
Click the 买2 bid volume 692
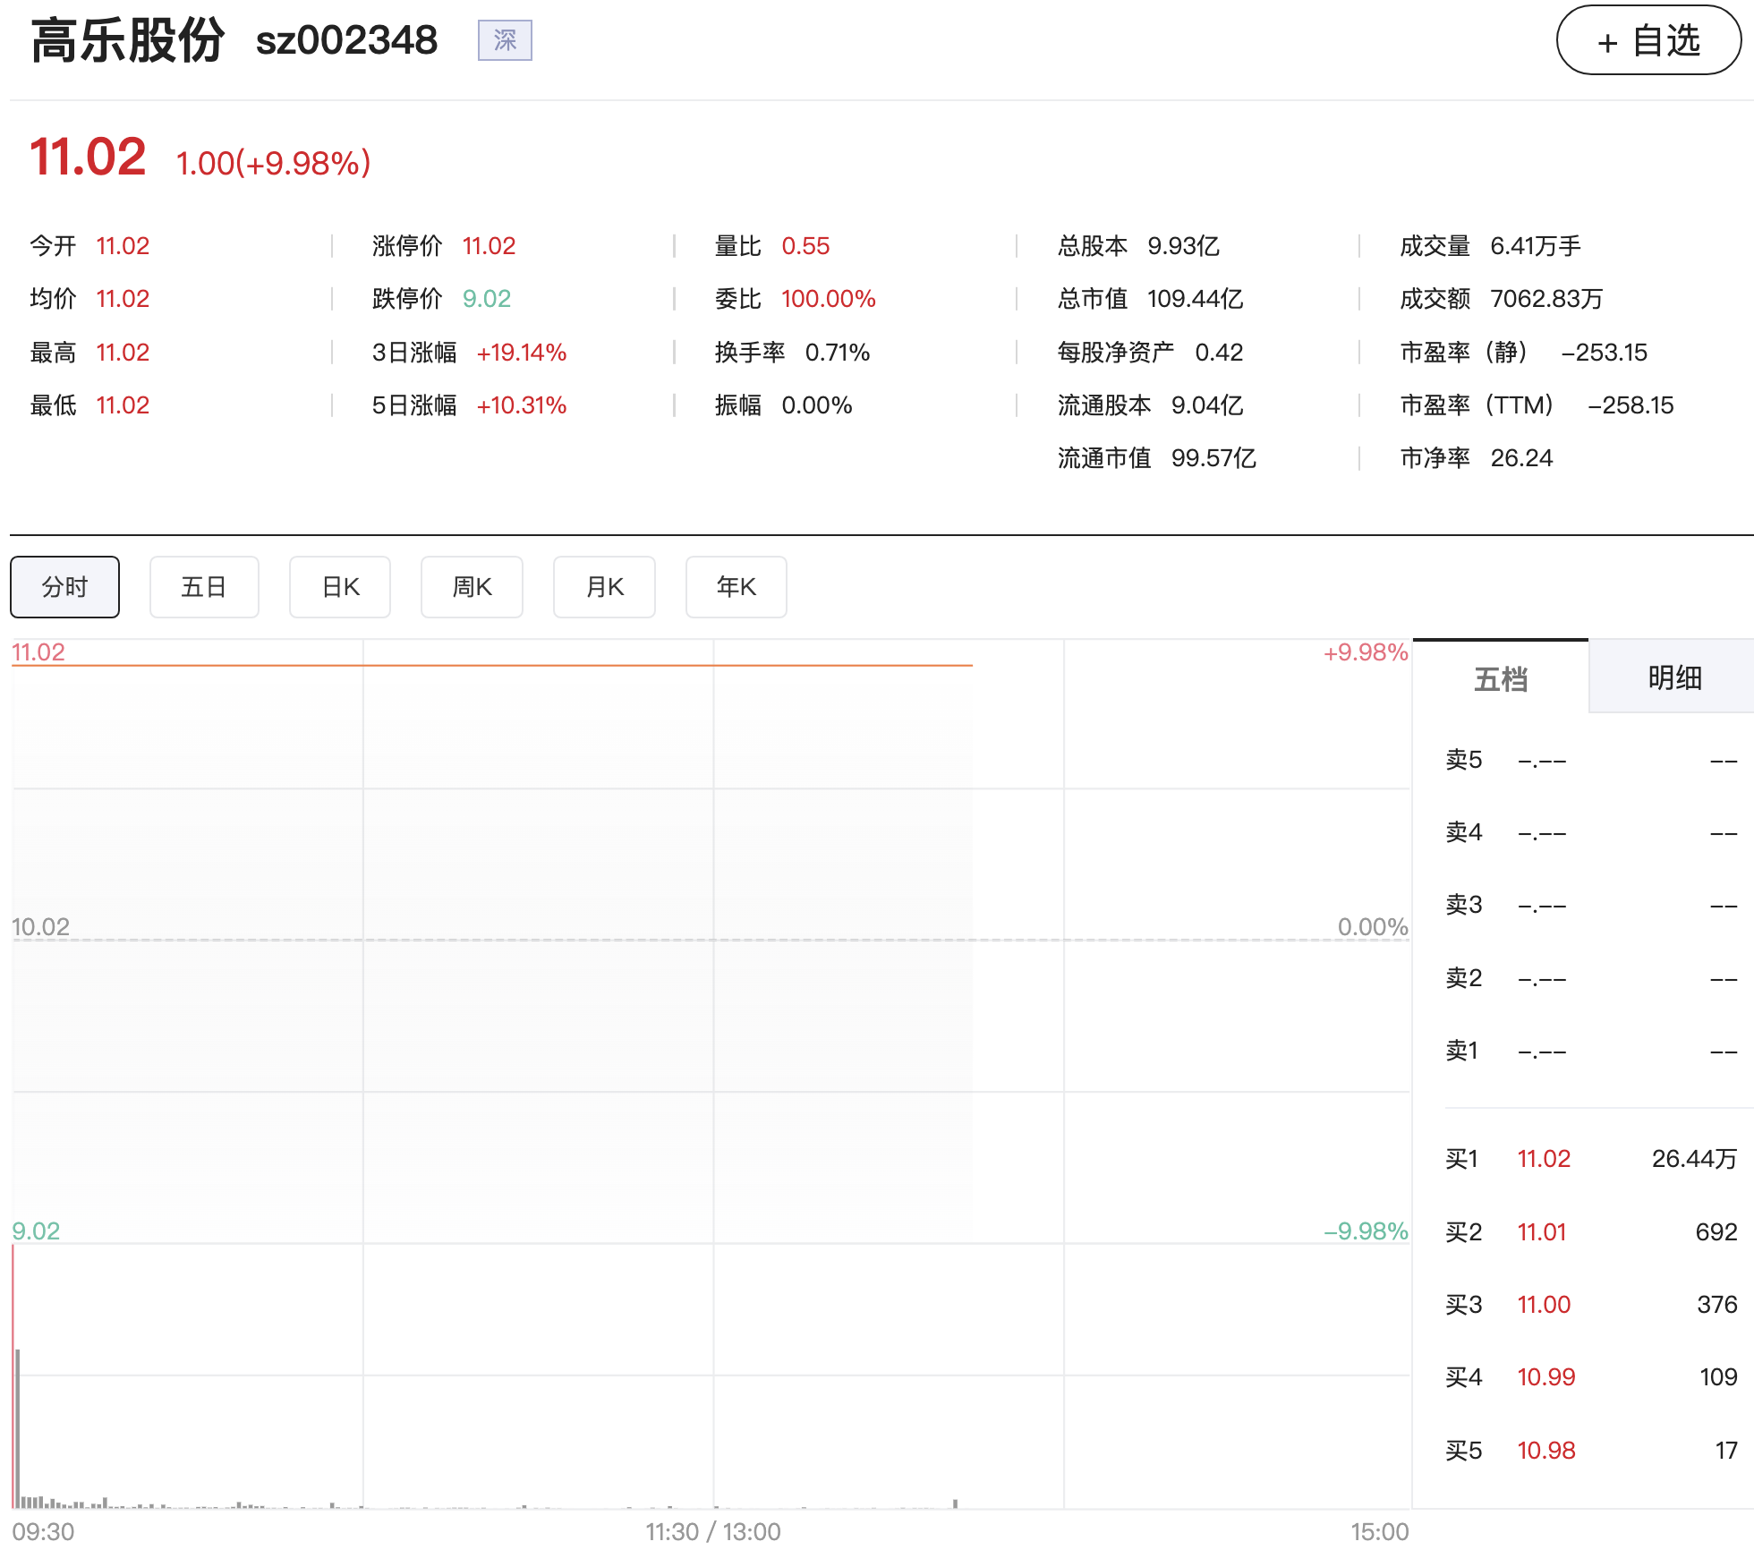tap(1716, 1232)
